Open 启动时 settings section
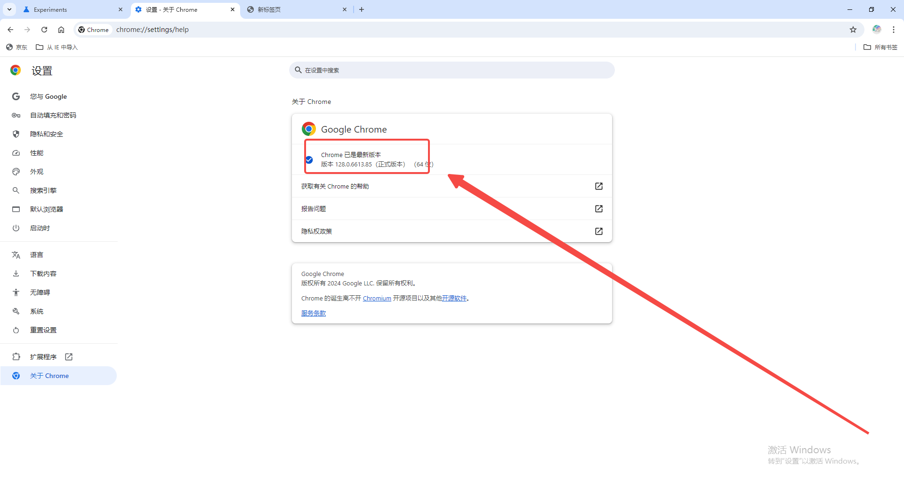The height and width of the screenshot is (489, 904). [x=59, y=228]
